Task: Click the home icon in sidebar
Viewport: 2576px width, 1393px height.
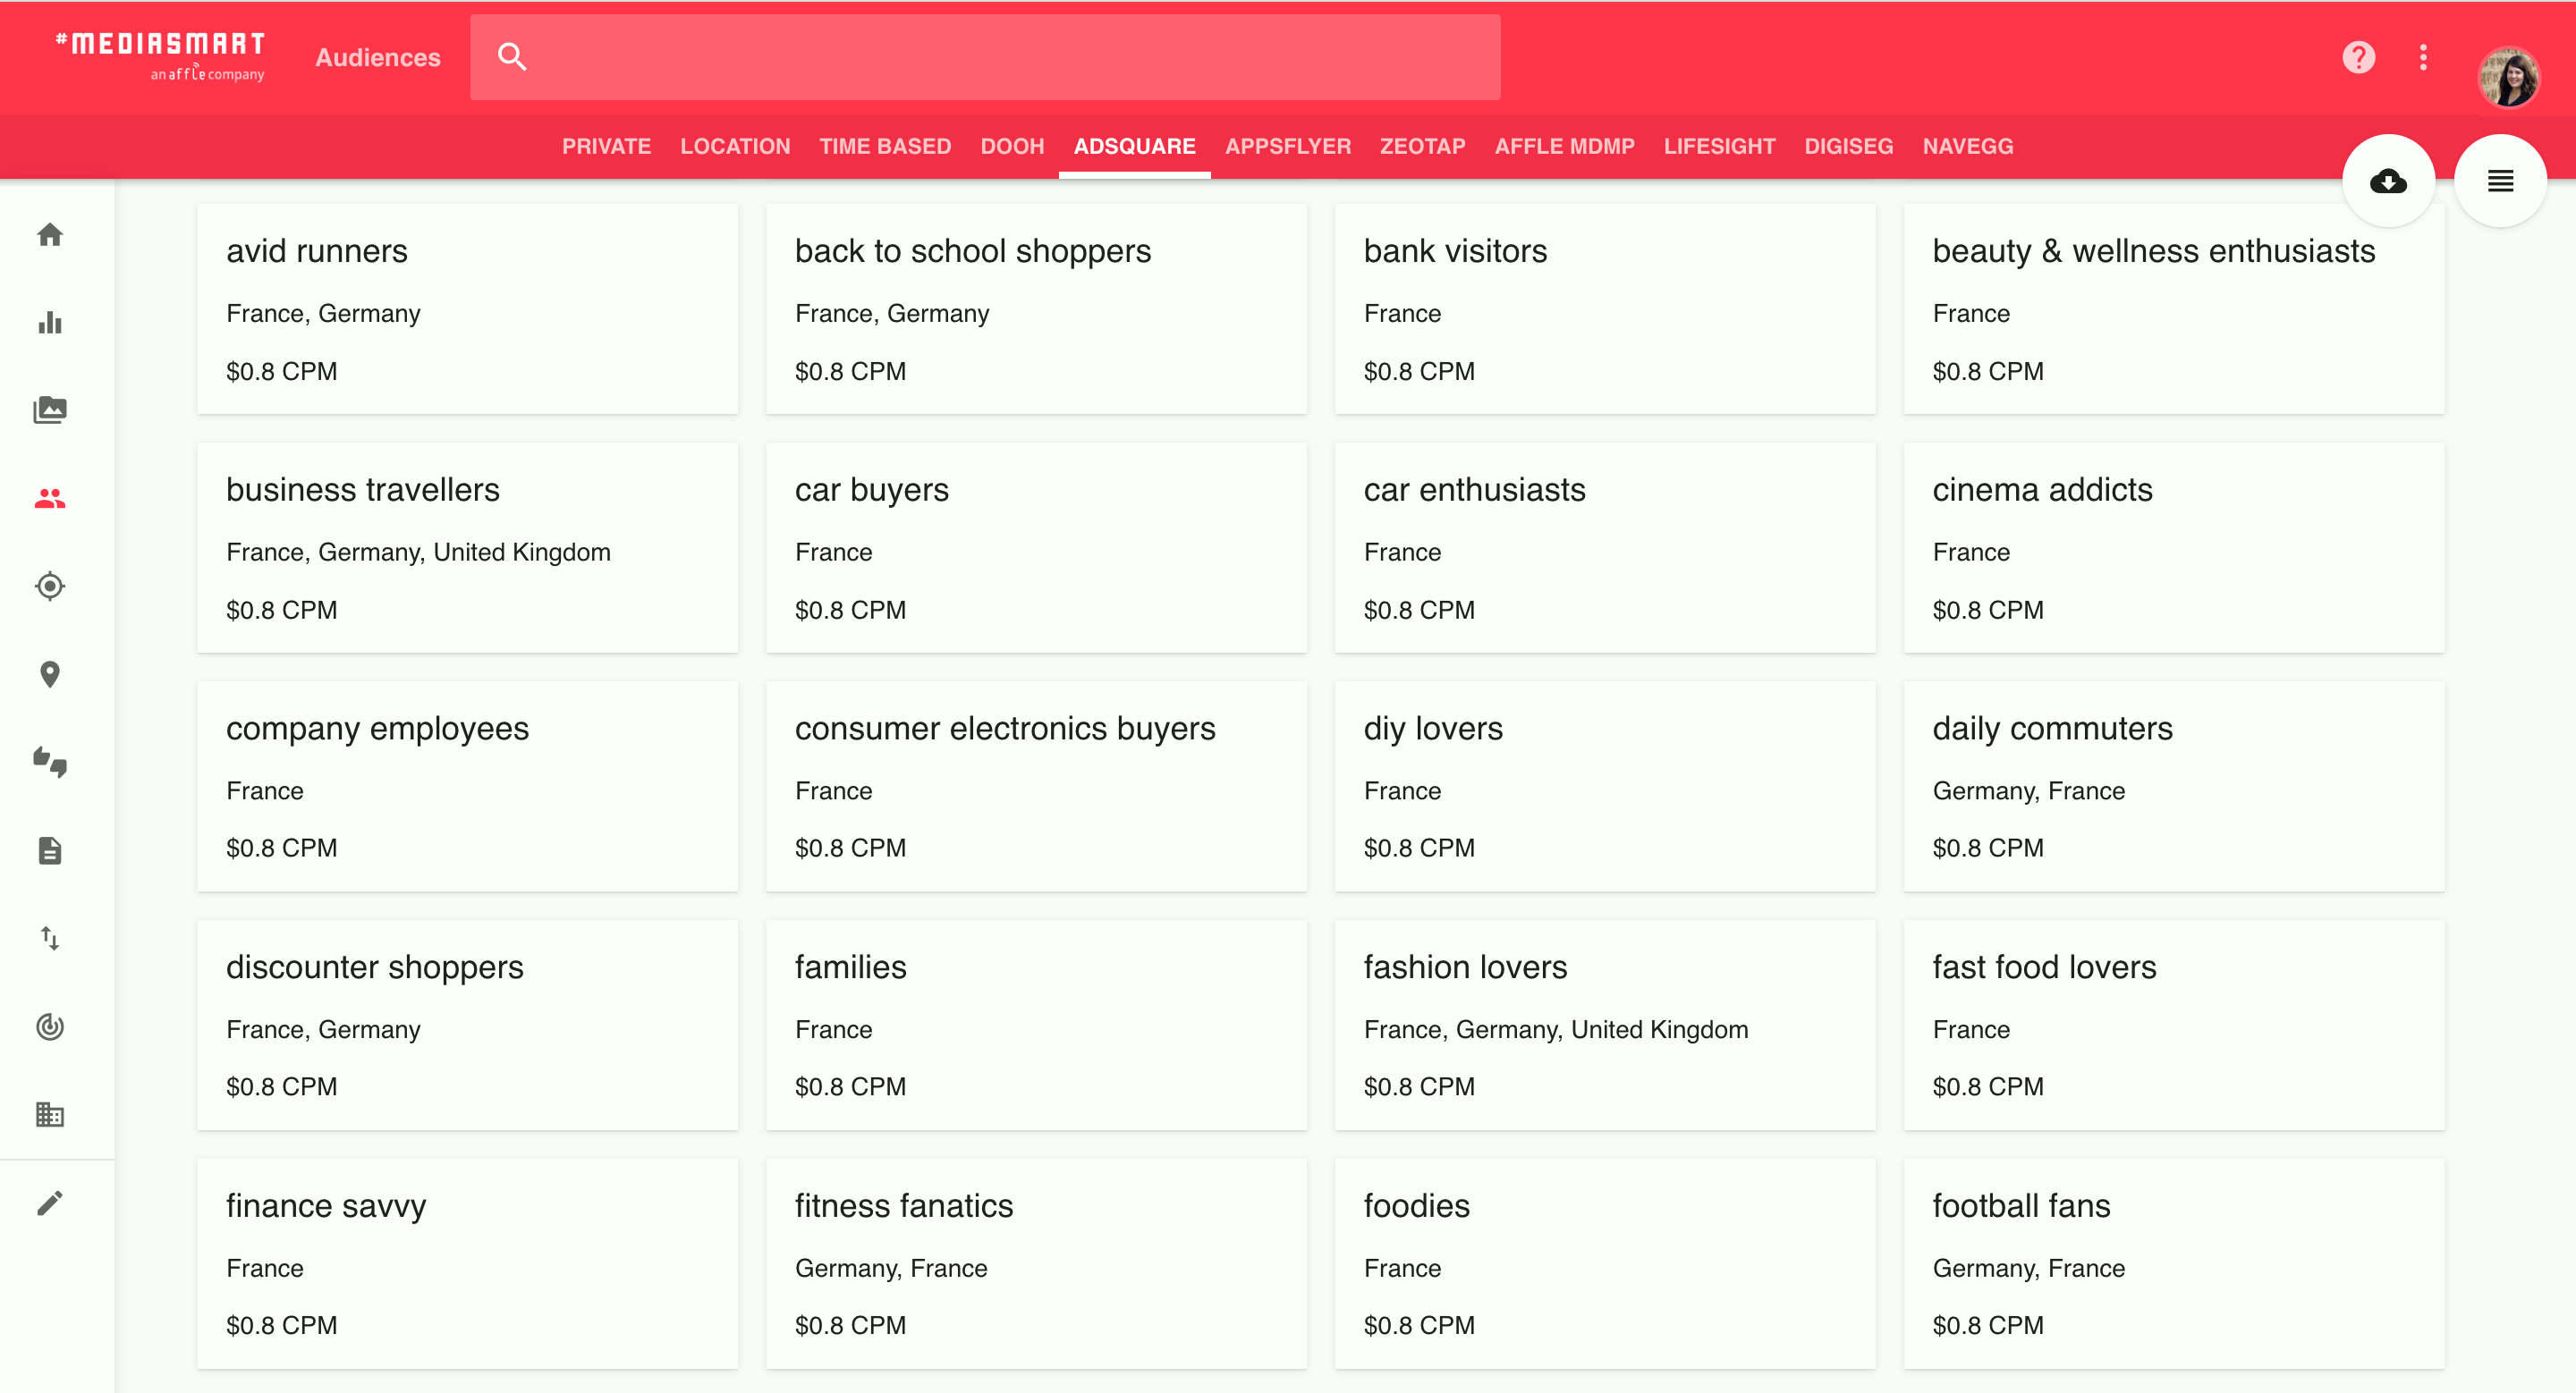Action: point(50,235)
